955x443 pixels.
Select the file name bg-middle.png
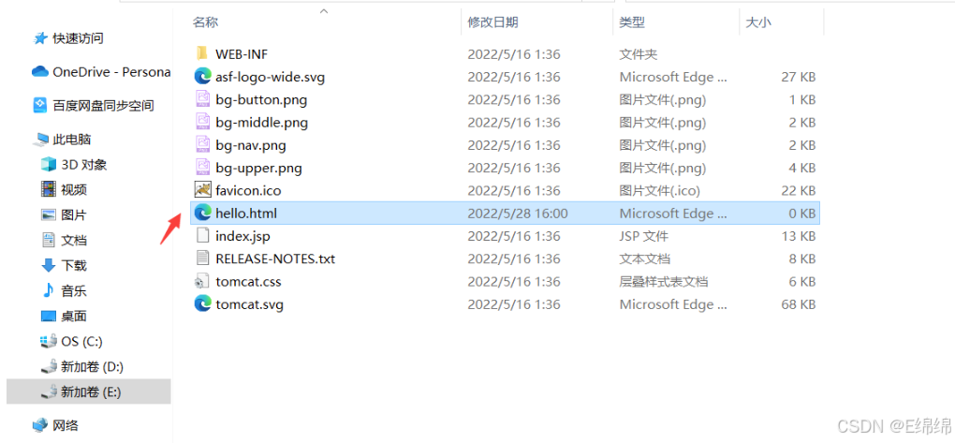262,123
